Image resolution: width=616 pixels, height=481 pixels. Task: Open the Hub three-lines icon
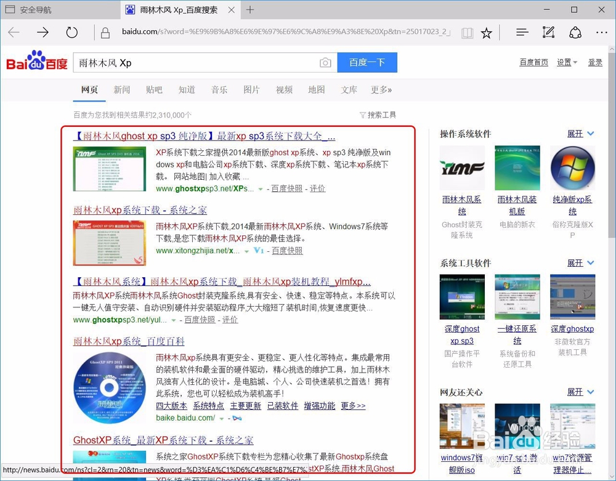click(x=522, y=32)
